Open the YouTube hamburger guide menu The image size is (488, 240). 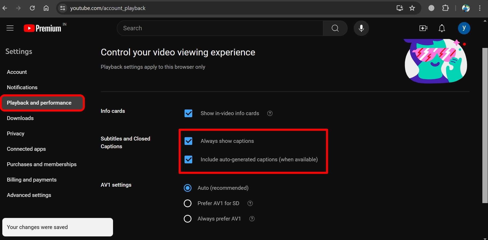(10, 28)
